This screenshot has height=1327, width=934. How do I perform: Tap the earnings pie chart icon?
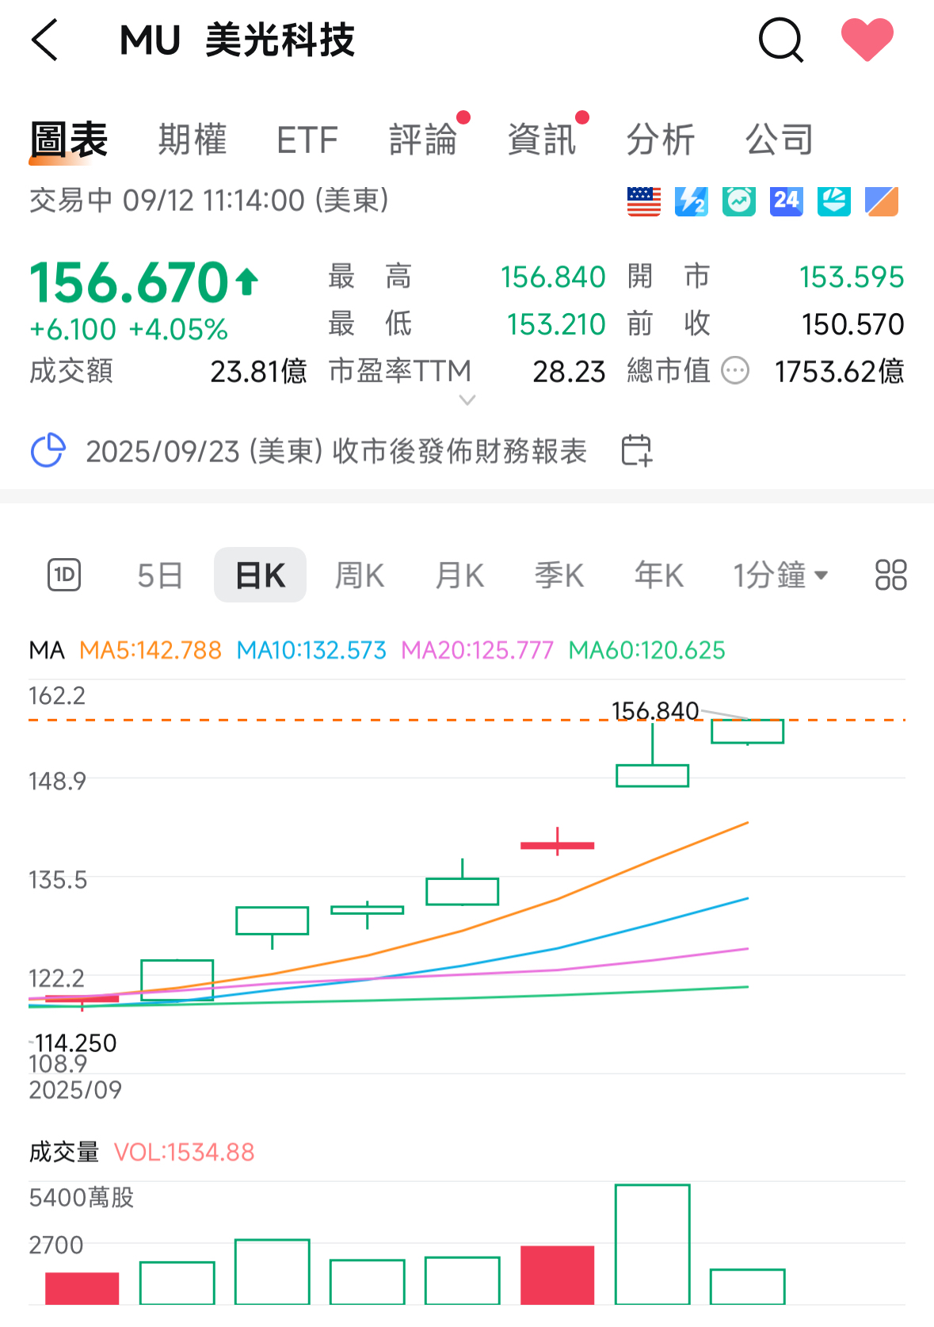coord(48,450)
